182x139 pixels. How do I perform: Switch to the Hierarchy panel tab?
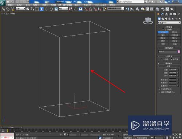click(x=166, y=14)
